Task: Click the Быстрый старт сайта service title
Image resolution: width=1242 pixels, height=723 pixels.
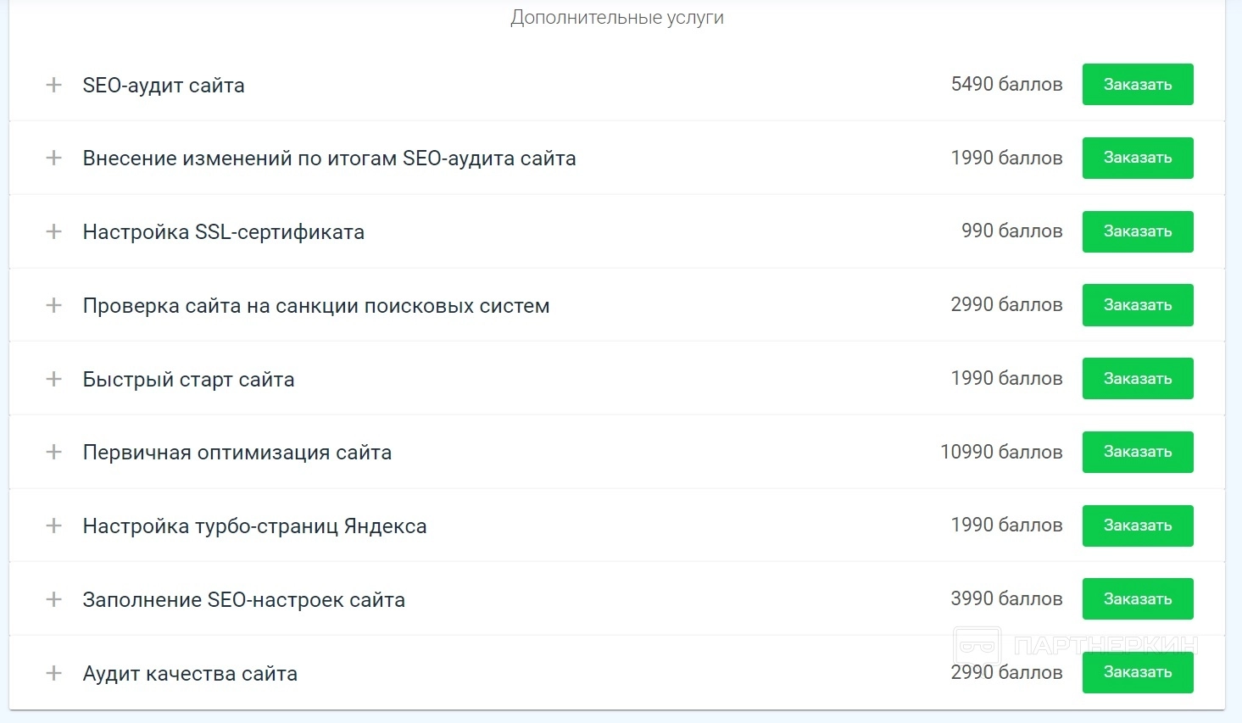Action: [188, 380]
